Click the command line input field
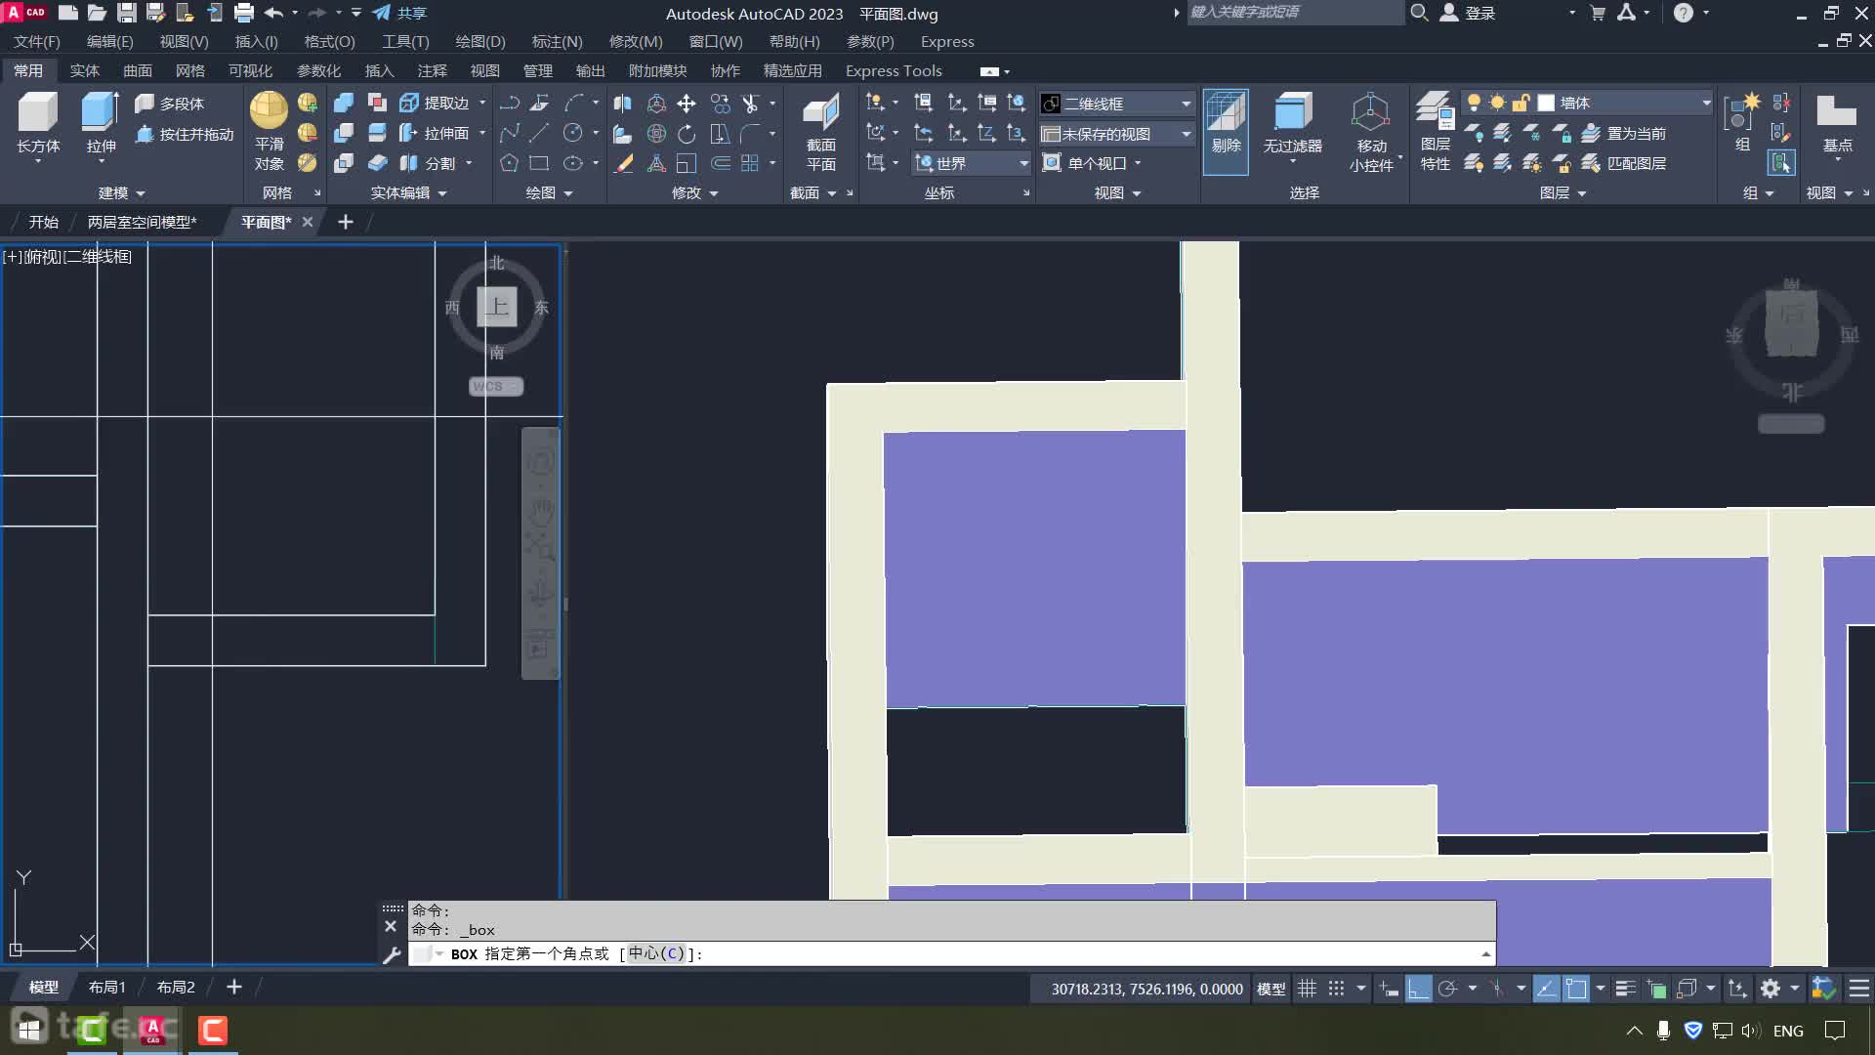The height and width of the screenshot is (1055, 1875). pyautogui.click(x=952, y=953)
